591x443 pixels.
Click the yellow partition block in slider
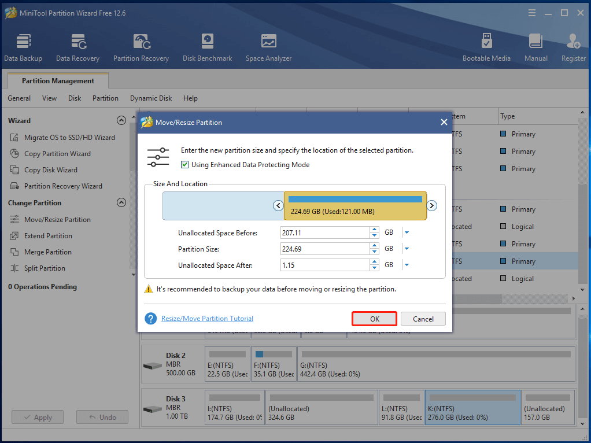click(355, 206)
